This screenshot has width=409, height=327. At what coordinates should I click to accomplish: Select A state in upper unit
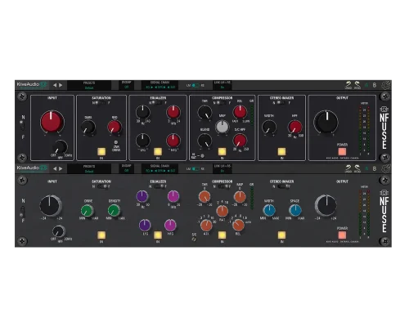click(x=366, y=85)
